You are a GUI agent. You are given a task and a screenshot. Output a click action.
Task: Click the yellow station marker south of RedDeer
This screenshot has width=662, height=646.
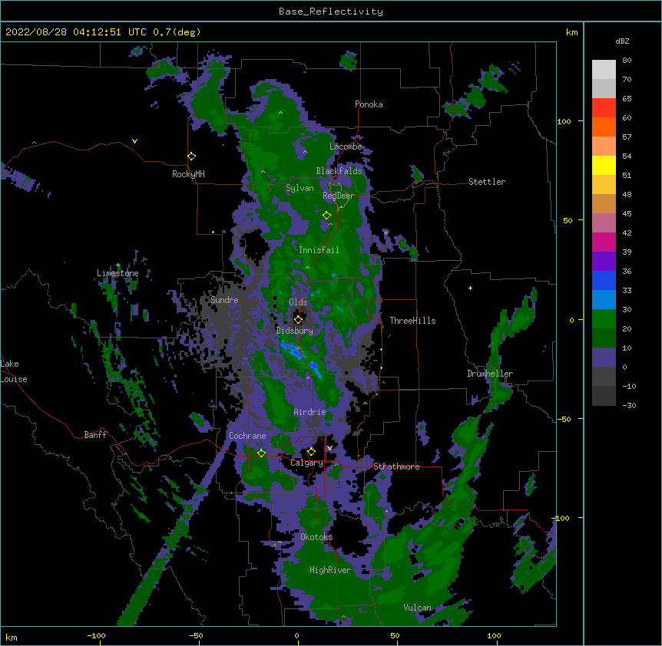pyautogui.click(x=326, y=215)
